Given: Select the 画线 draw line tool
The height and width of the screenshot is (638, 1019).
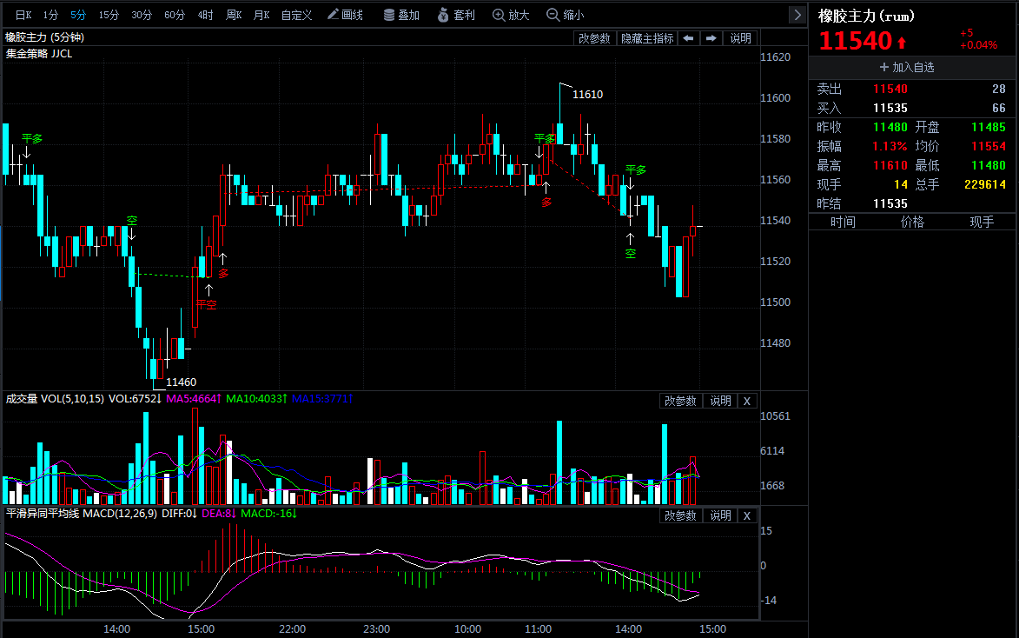Looking at the screenshot, I should [x=345, y=14].
